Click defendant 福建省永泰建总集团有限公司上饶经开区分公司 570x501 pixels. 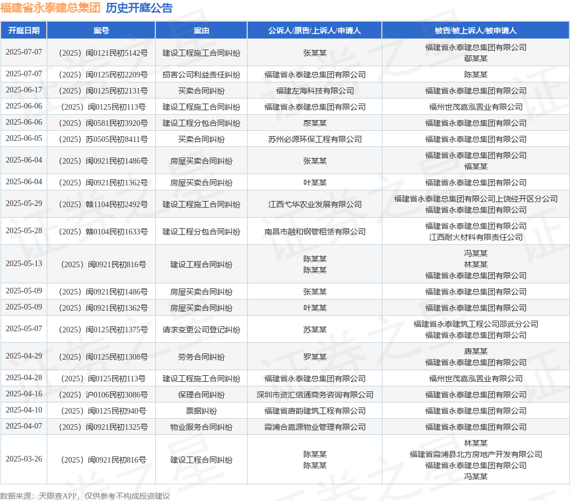[x=476, y=199]
